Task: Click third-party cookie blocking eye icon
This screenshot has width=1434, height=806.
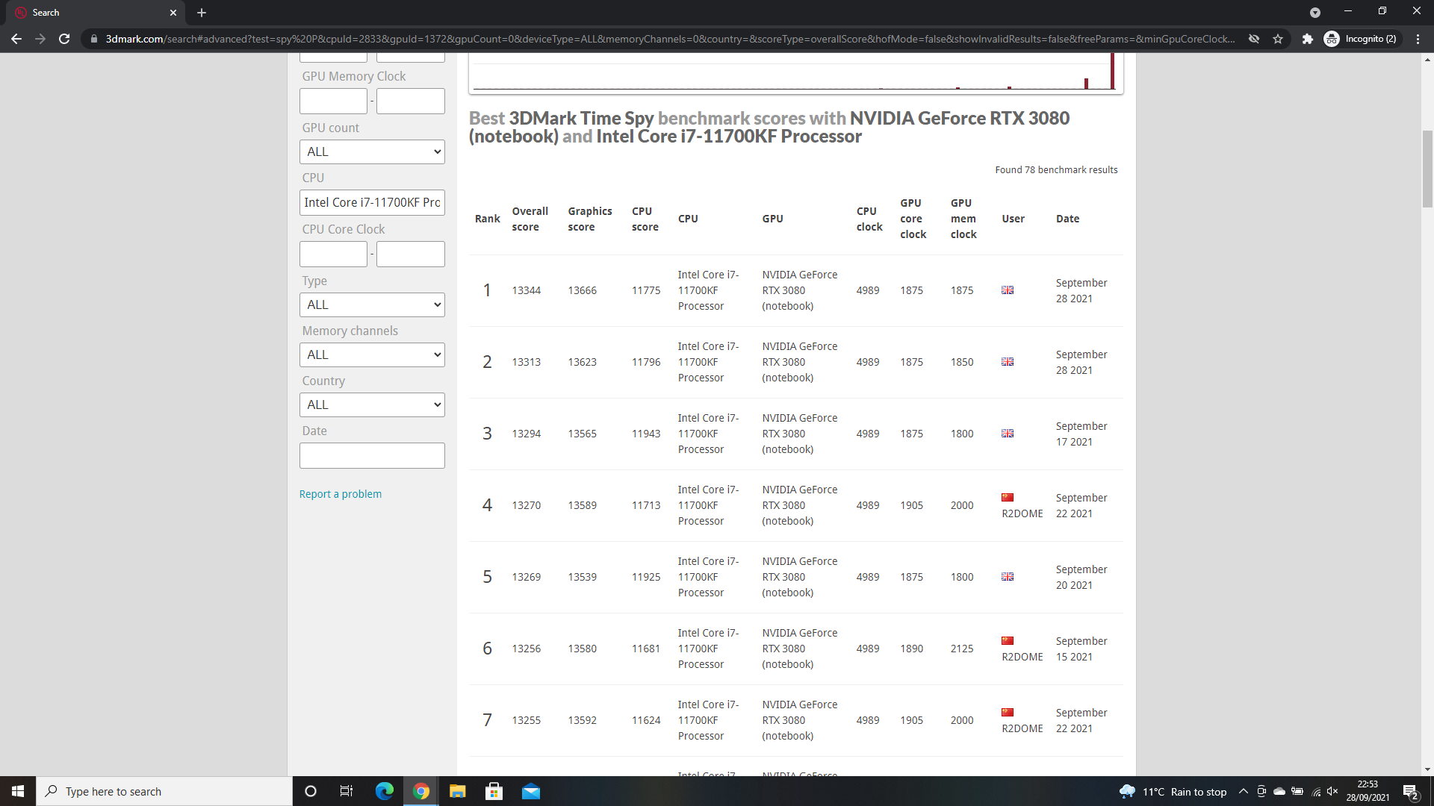Action: (1254, 39)
